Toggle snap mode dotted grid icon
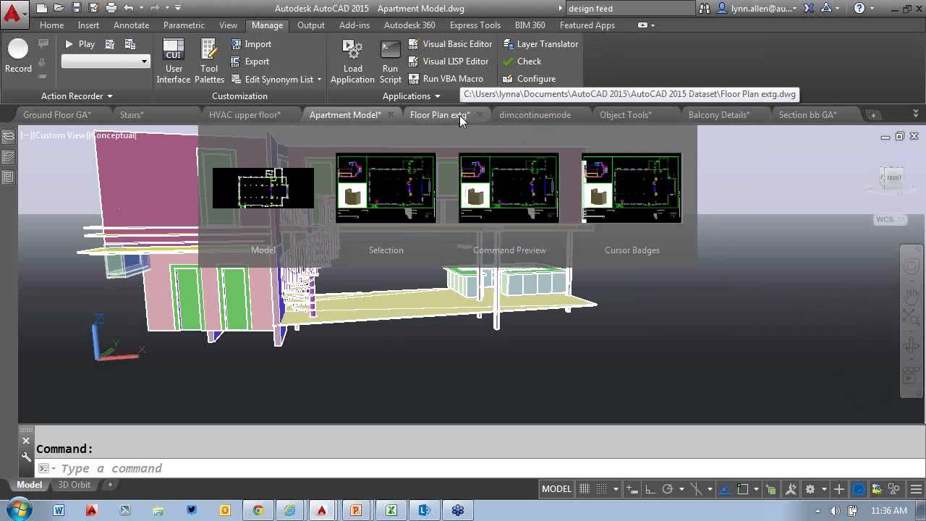The height and width of the screenshot is (521, 926). (x=601, y=489)
